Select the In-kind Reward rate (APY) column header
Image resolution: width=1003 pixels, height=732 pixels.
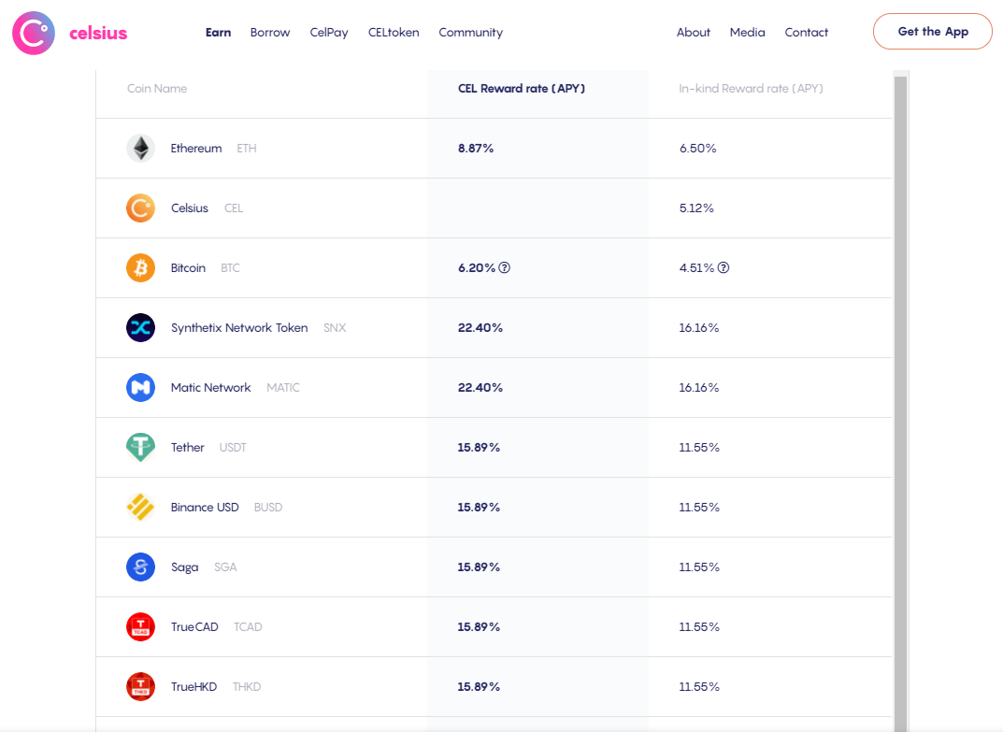751,88
